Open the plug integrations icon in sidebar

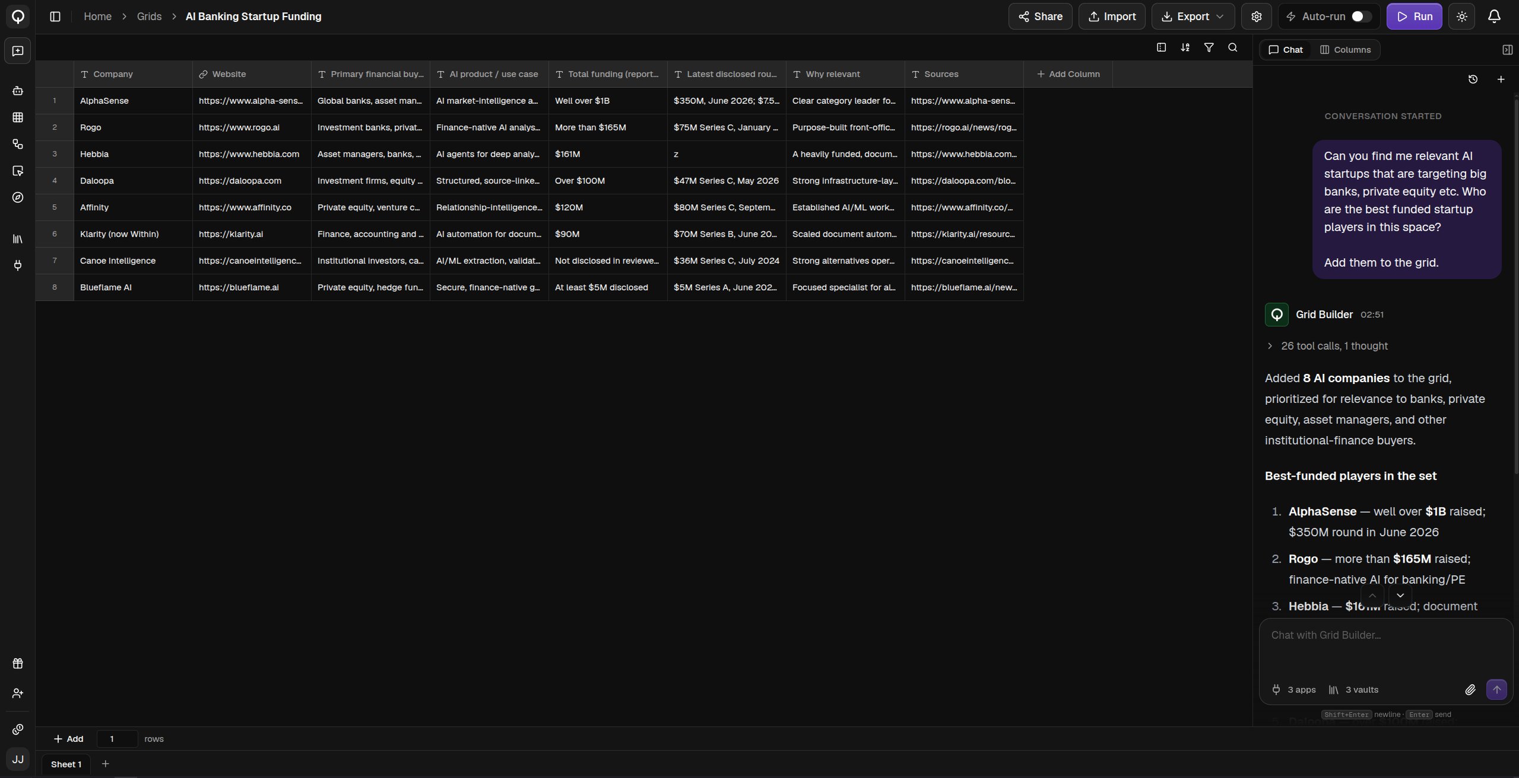tap(18, 265)
